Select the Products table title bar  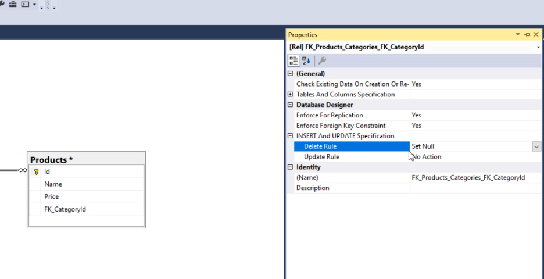87,160
